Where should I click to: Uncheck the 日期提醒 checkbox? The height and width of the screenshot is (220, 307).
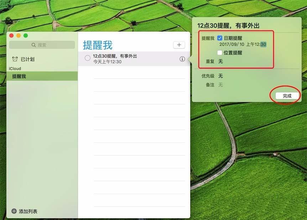[x=220, y=37]
